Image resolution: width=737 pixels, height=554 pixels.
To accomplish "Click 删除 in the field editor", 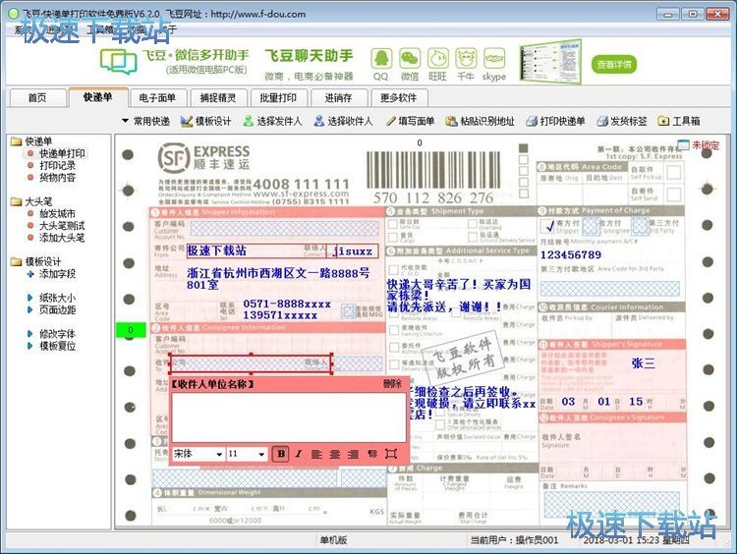I will tap(392, 384).
